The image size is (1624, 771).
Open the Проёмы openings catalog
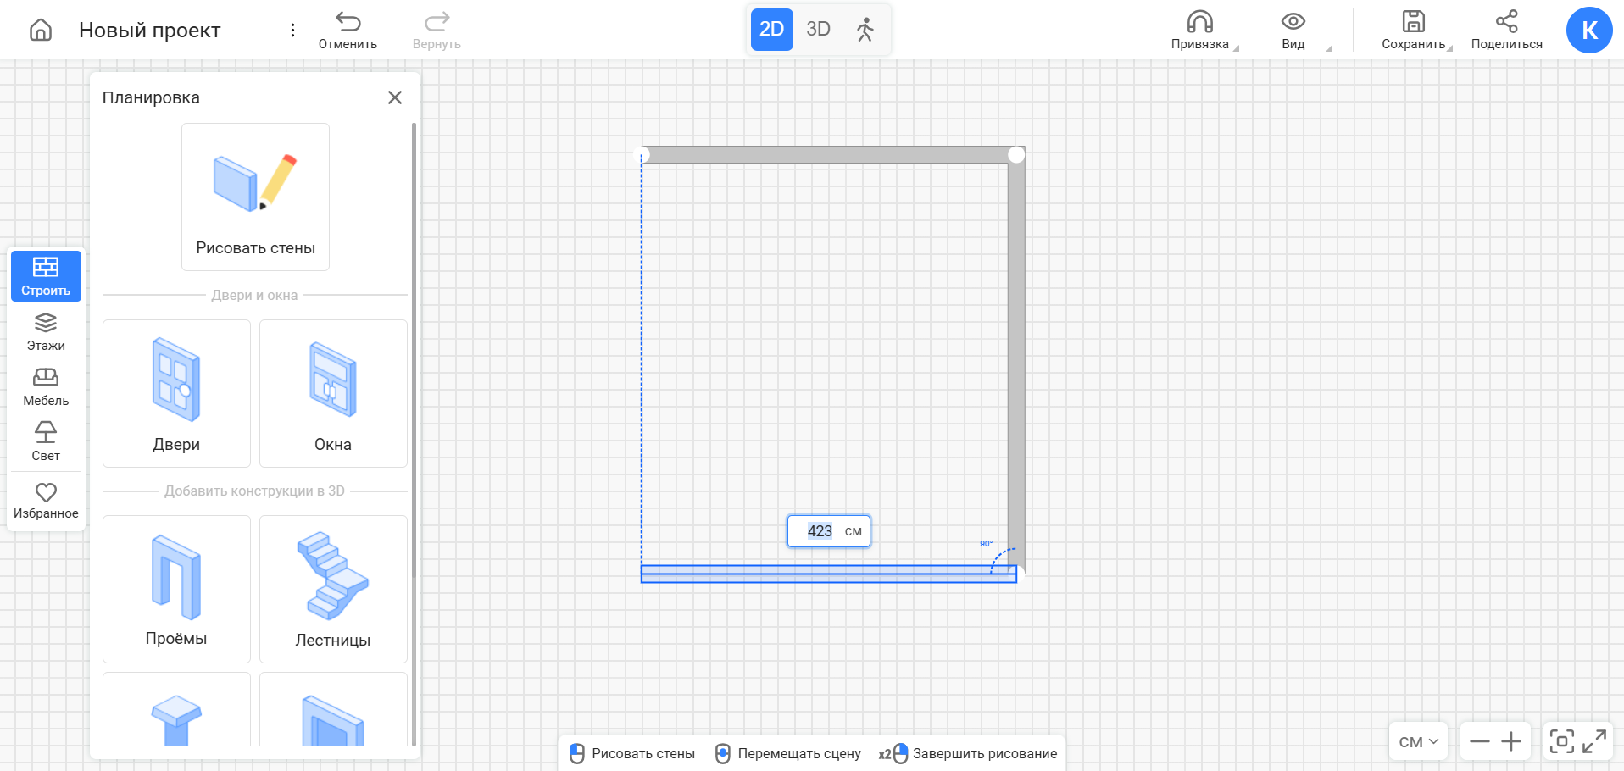[x=176, y=589]
